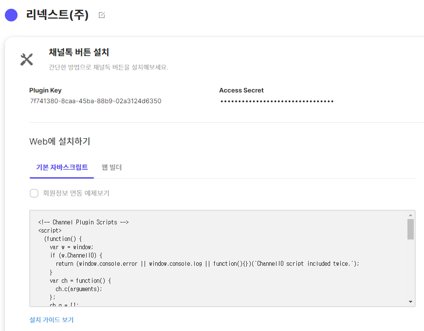The height and width of the screenshot is (331, 424).
Task: Click the purple circle channel avatar
Action: (11, 15)
